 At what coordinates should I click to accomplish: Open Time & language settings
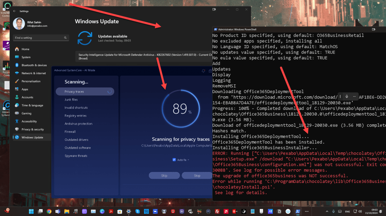click(32, 105)
